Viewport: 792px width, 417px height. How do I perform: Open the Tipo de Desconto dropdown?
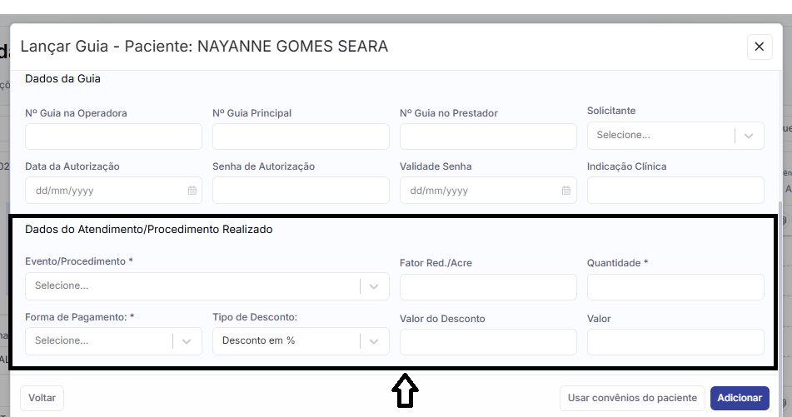tap(300, 341)
